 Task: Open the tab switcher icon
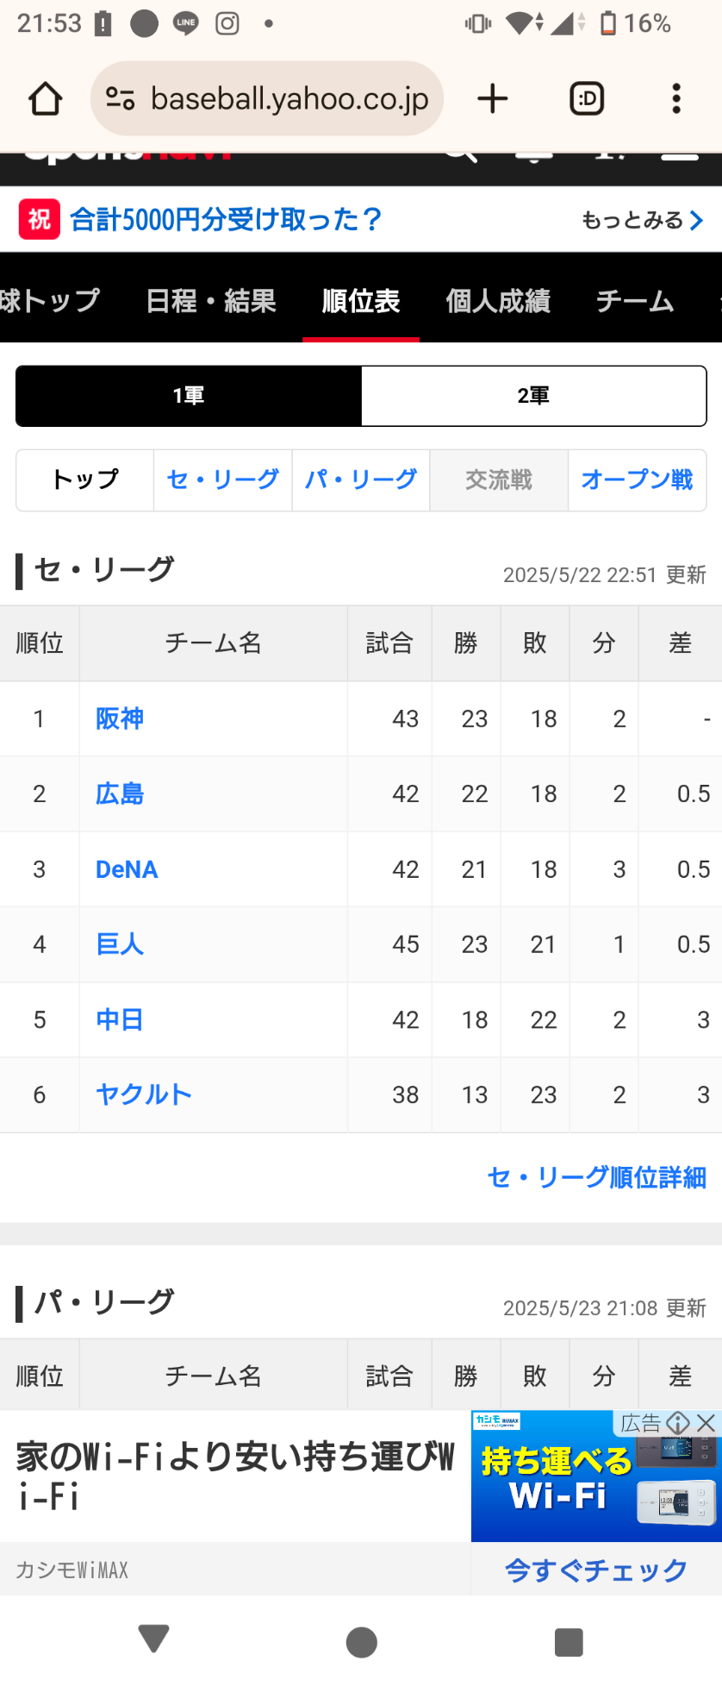point(587,98)
